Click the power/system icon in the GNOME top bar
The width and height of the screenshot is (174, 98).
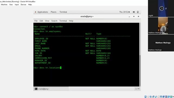point(138,12)
